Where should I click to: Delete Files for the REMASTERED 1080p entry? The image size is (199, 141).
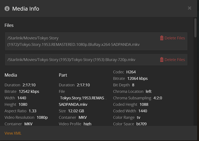[x=174, y=38]
